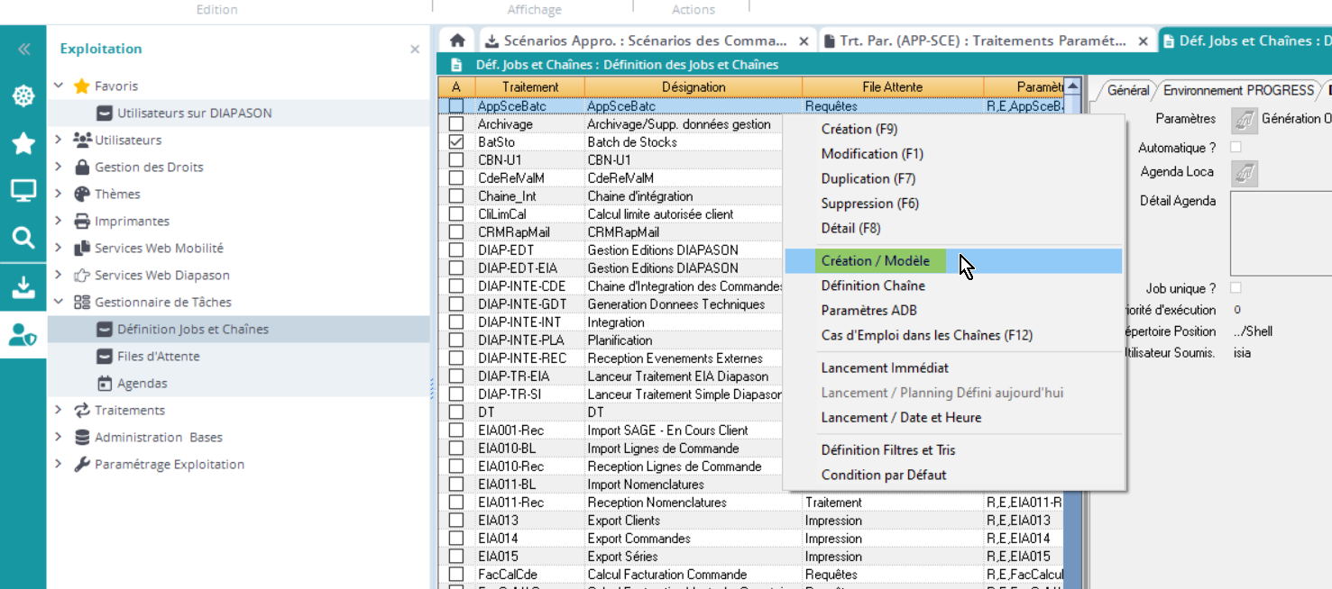The image size is (1332, 589).
Task: Open the star favorites sidebar icon
Action: click(23, 143)
